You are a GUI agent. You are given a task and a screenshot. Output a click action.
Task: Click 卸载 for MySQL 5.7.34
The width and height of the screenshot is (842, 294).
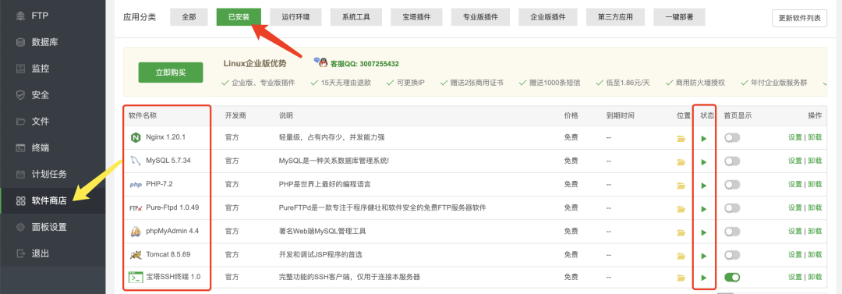coord(815,161)
